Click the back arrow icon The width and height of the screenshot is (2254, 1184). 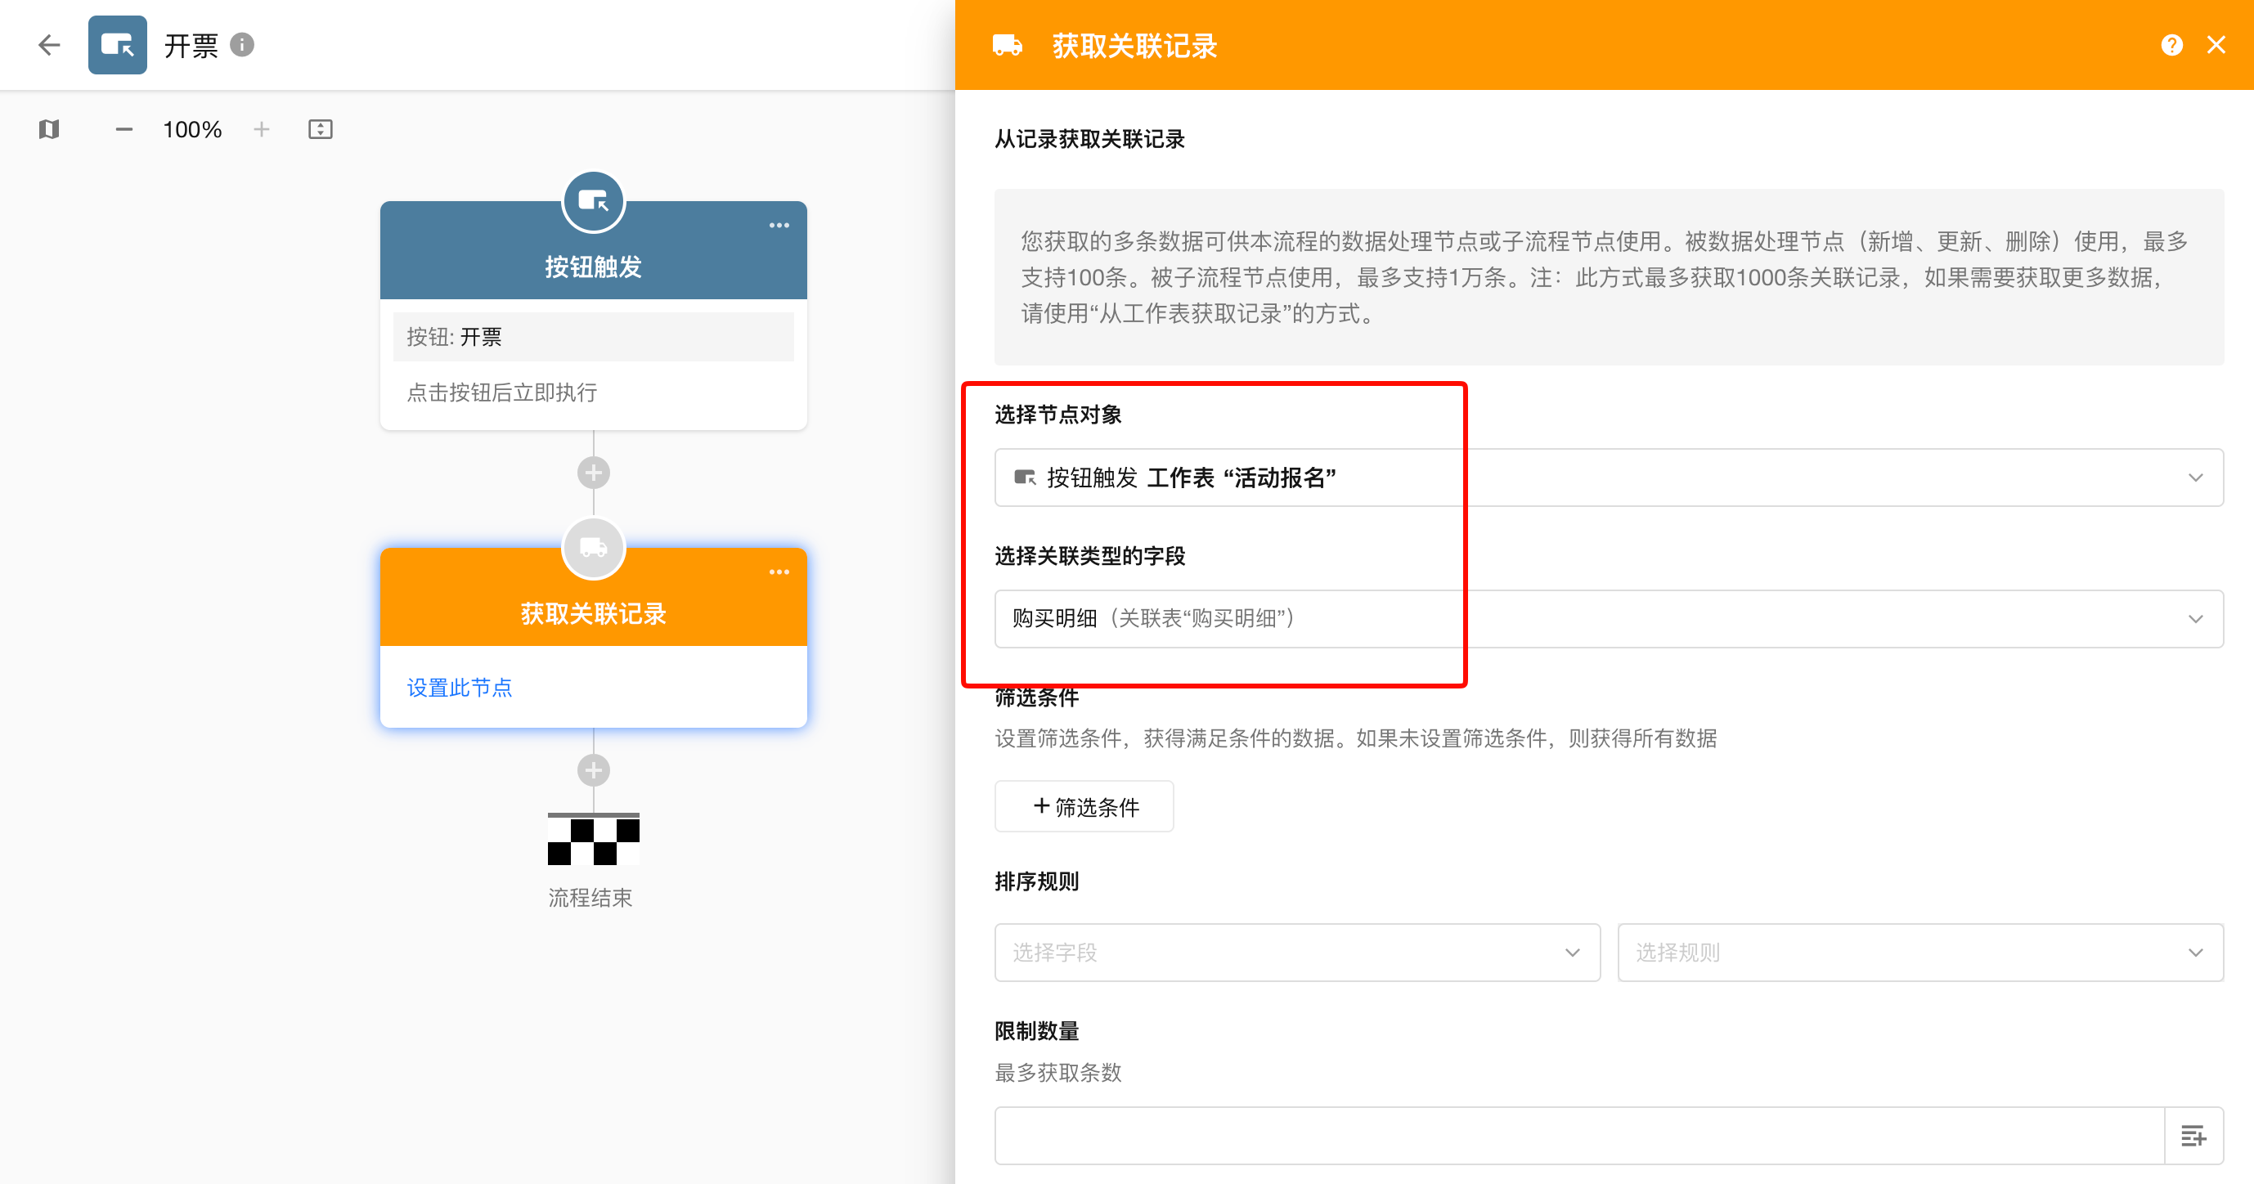tap(49, 45)
